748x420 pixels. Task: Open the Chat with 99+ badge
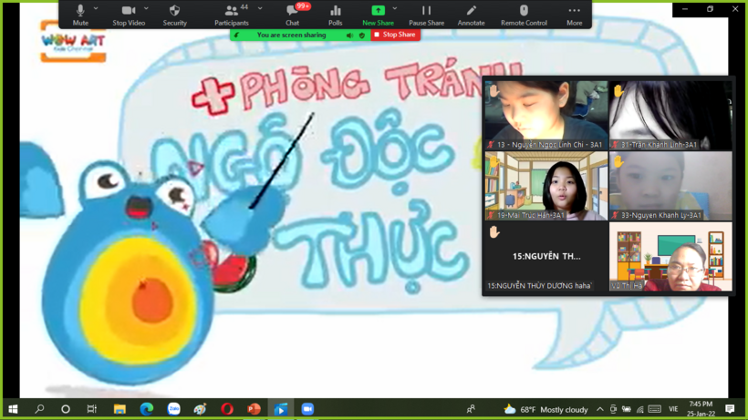(x=292, y=14)
